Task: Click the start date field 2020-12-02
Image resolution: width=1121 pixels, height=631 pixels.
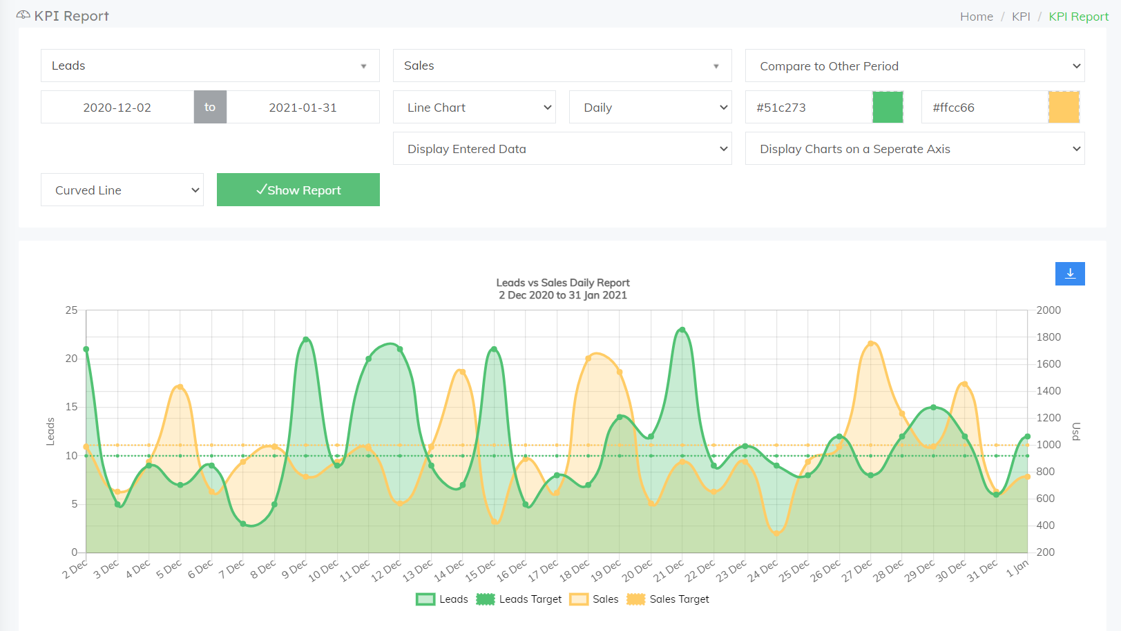Action: click(117, 108)
